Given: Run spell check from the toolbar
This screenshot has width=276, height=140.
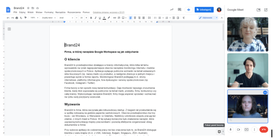Looking at the screenshot, I should coord(21,18).
